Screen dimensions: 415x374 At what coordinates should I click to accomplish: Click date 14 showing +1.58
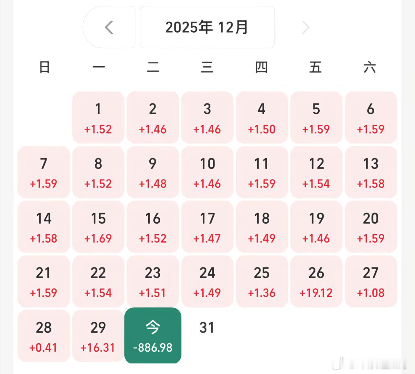[44, 226]
